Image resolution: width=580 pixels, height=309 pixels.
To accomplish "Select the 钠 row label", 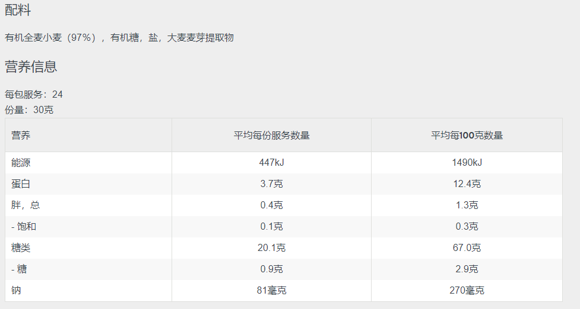I will pyautogui.click(x=16, y=291).
